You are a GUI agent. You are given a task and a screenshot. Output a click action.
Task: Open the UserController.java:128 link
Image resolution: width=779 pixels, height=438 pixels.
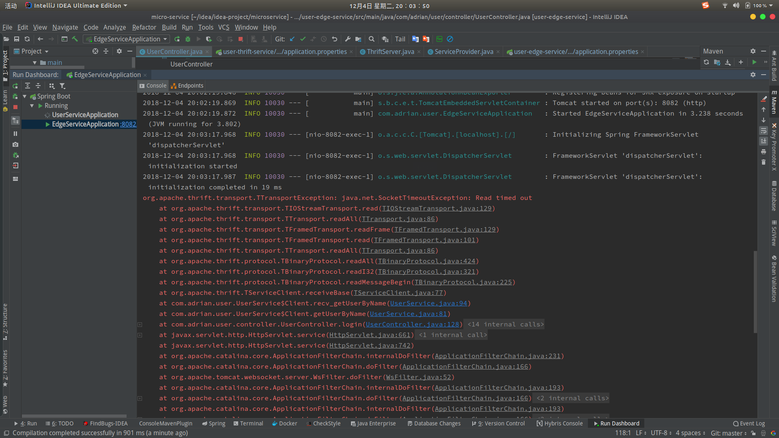tap(412, 324)
